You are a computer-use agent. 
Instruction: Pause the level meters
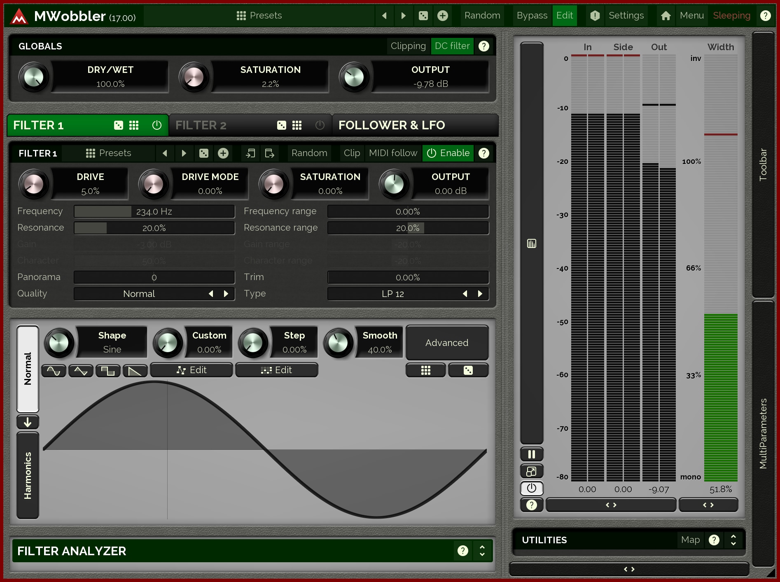tap(531, 454)
